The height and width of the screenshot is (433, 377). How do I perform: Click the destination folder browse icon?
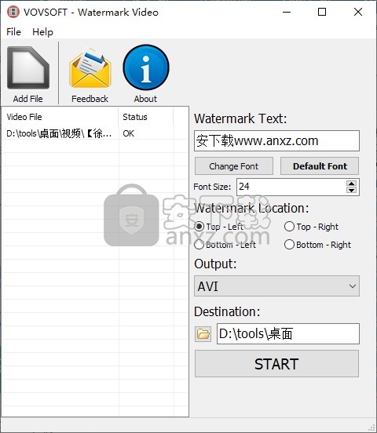203,334
